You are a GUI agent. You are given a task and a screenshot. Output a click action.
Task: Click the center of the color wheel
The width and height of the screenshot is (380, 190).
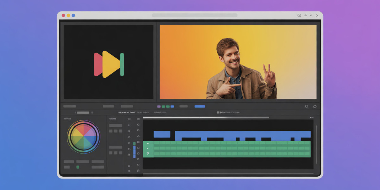coord(84,137)
